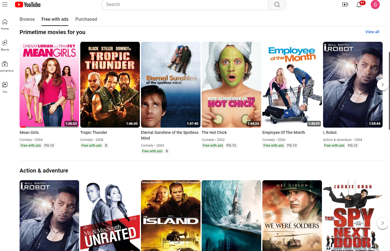Switch to the Browse tab

pos(27,19)
